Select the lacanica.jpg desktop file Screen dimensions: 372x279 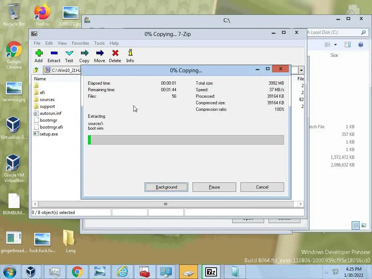pyautogui.click(x=14, y=91)
